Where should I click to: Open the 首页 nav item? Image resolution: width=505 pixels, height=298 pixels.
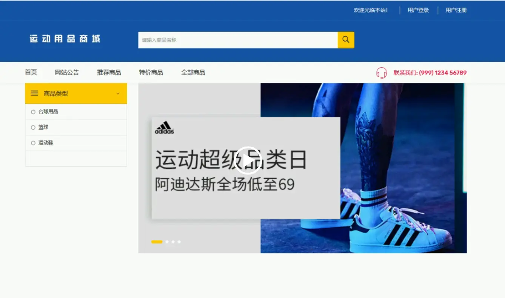point(31,72)
